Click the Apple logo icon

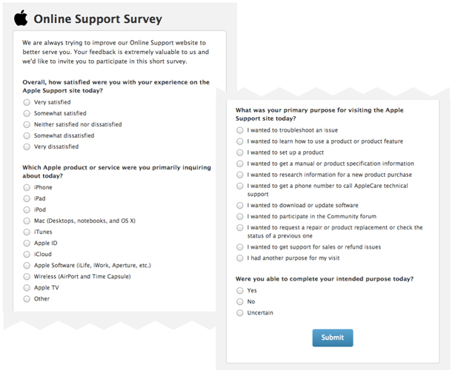click(21, 18)
